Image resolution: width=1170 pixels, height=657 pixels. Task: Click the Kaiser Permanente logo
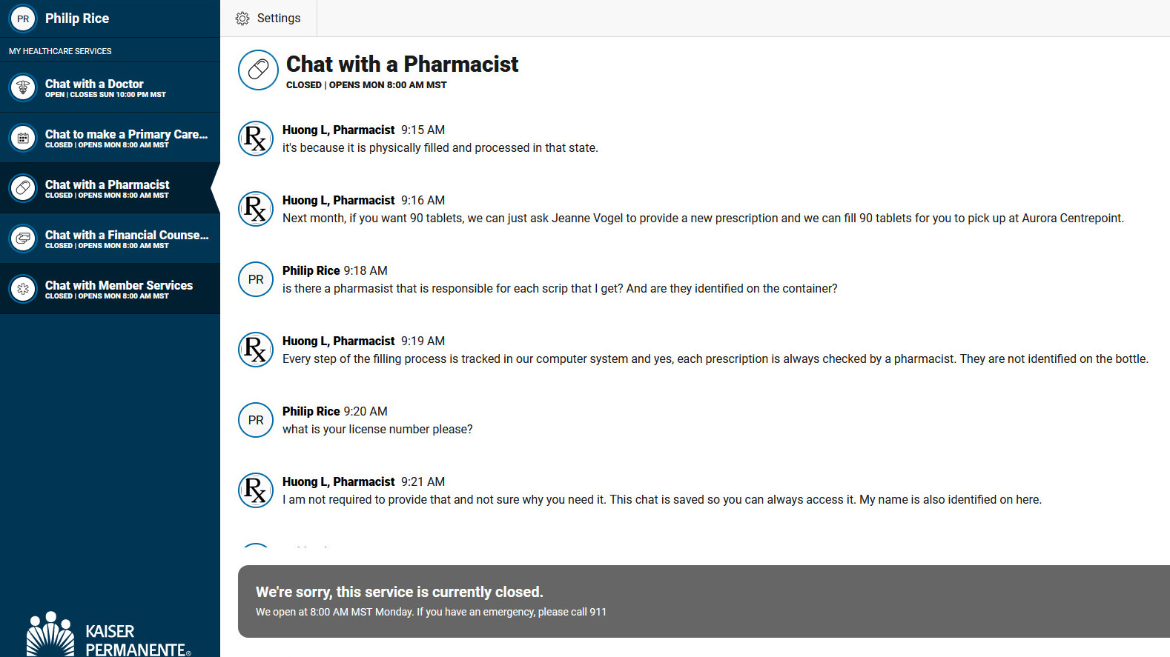tap(109, 634)
